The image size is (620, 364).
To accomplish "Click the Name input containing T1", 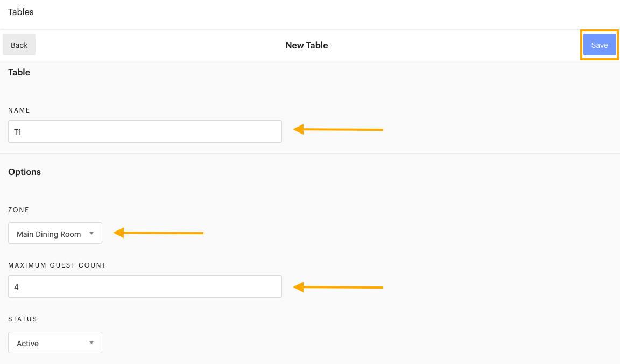I will tap(145, 131).
